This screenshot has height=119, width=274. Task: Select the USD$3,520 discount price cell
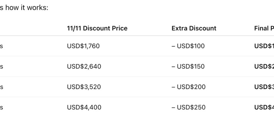tap(84, 87)
